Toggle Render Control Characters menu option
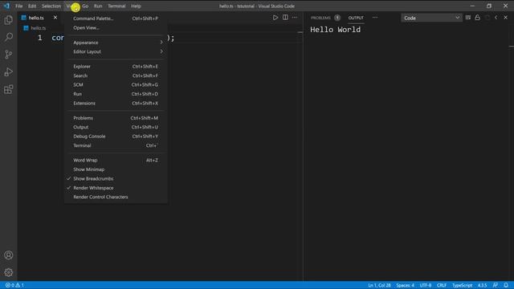This screenshot has width=514, height=289. [x=116, y=197]
